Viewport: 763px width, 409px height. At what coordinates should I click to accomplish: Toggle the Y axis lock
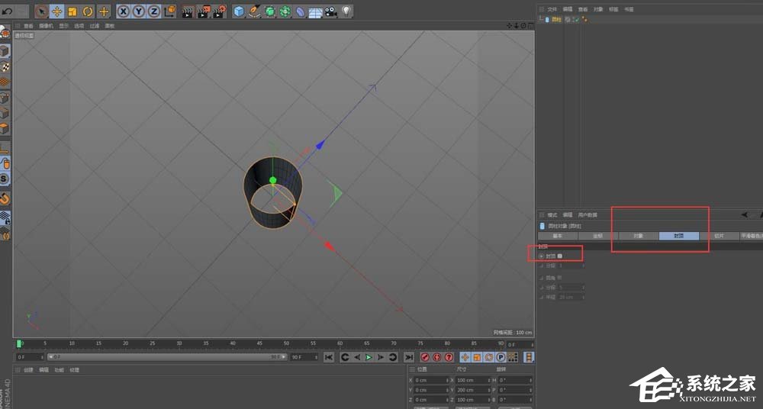coord(139,11)
